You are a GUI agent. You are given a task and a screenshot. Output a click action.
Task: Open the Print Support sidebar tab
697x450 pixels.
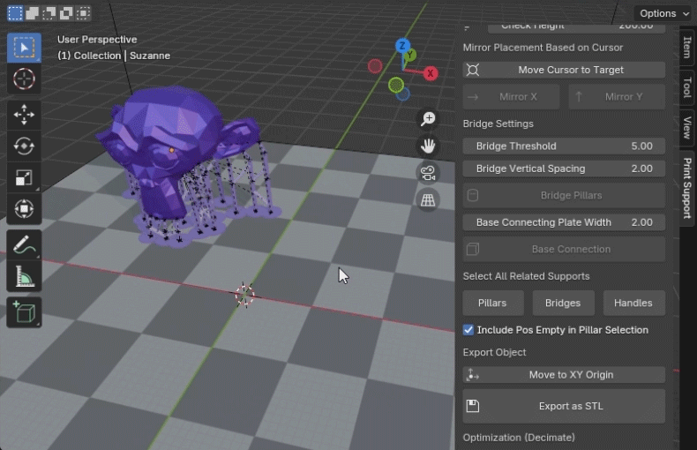tap(687, 188)
